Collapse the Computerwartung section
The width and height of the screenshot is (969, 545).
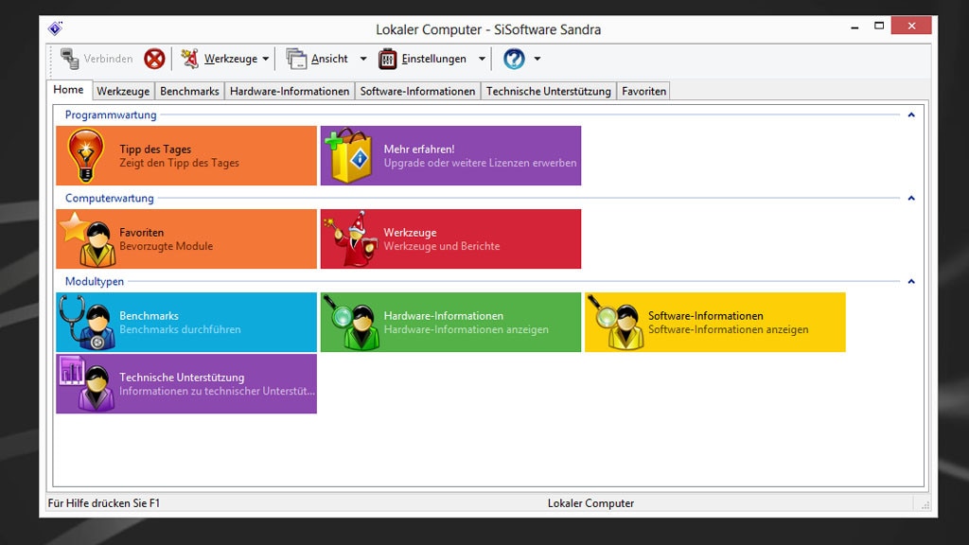[x=911, y=199]
